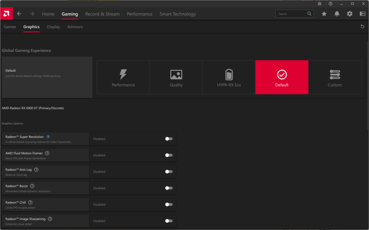Enable Radeon Image Sharpening toggle
This screenshot has height=230, width=369.
(169, 221)
